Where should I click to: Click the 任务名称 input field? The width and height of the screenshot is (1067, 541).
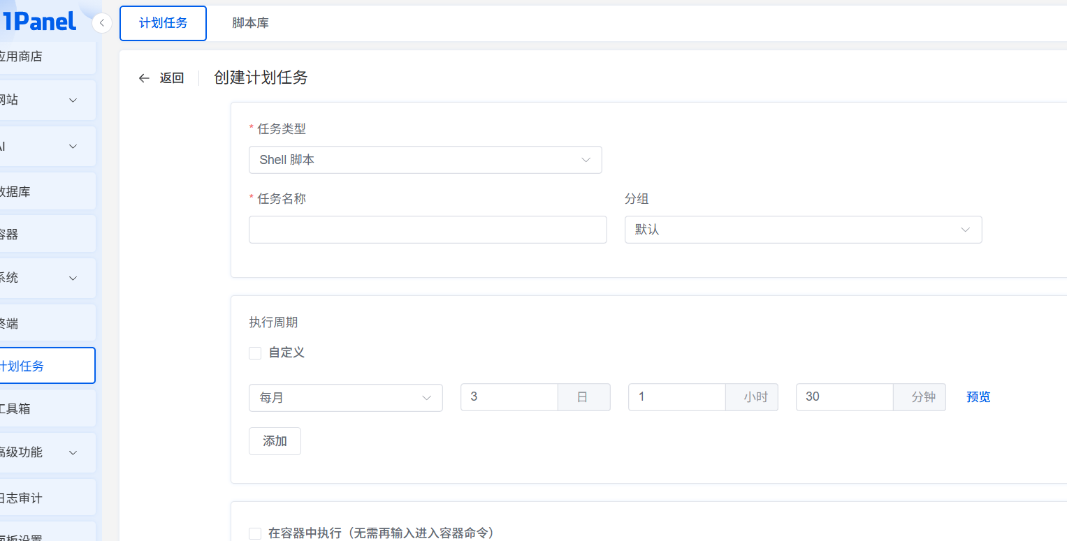(x=427, y=230)
